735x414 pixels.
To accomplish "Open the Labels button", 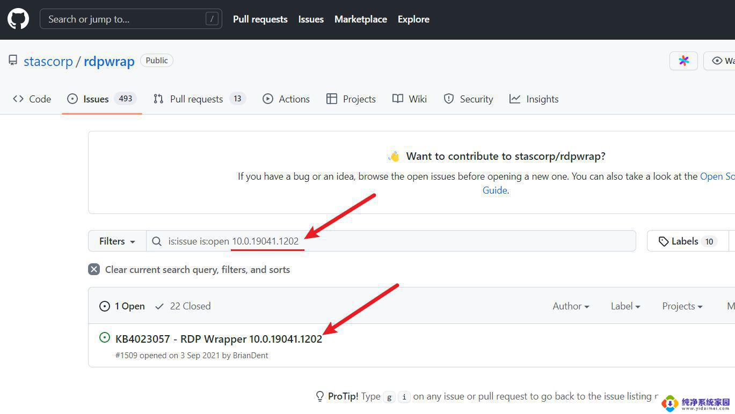I will point(688,241).
